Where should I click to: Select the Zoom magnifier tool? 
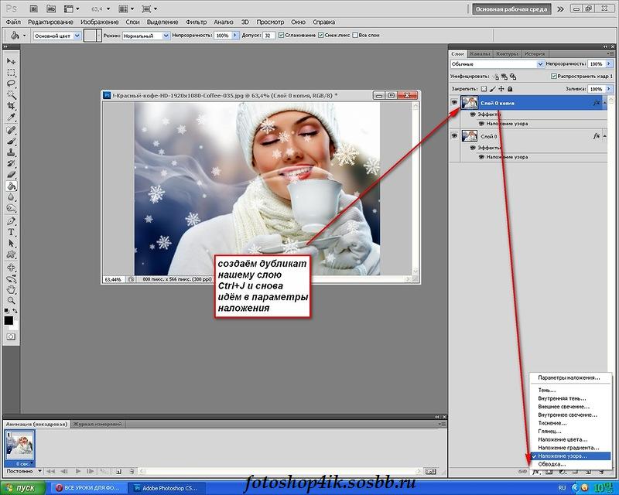point(11,299)
